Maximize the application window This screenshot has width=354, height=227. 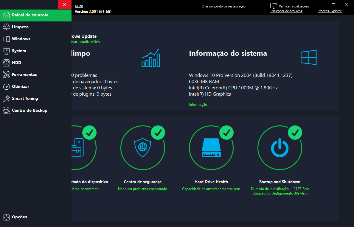coord(333,5)
